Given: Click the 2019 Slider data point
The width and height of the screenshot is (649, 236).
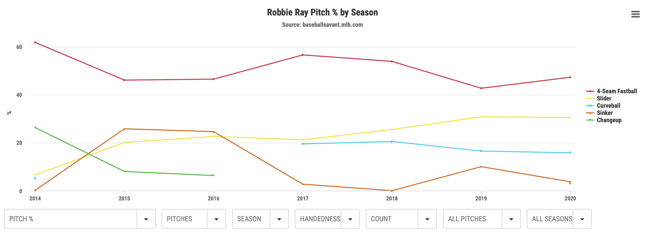Looking at the screenshot, I should tap(481, 117).
